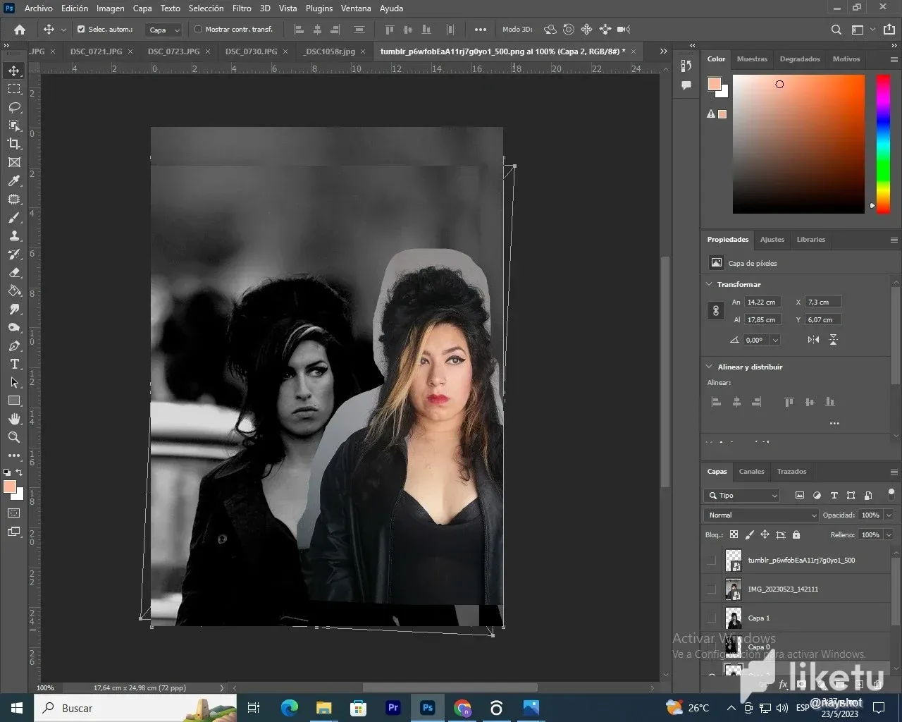Open Propiedades panel hamburger menu
The width and height of the screenshot is (902, 722).
coord(894,240)
